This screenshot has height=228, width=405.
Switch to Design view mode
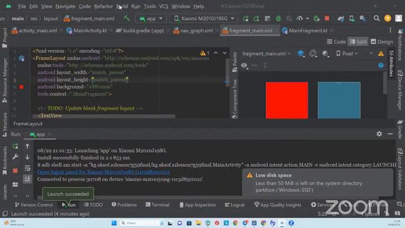tap(382, 42)
